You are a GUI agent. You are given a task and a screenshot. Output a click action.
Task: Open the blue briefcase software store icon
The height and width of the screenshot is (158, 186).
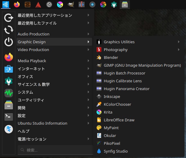click(9, 69)
